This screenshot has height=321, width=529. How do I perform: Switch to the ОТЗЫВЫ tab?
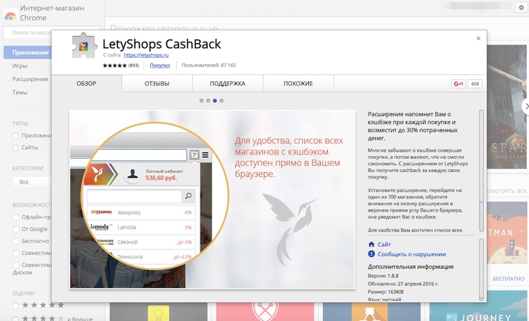click(x=157, y=84)
